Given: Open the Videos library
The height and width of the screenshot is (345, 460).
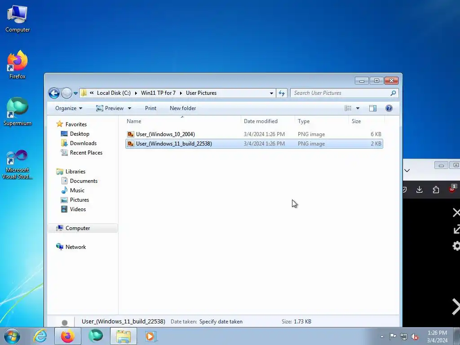Looking at the screenshot, I should tap(78, 209).
